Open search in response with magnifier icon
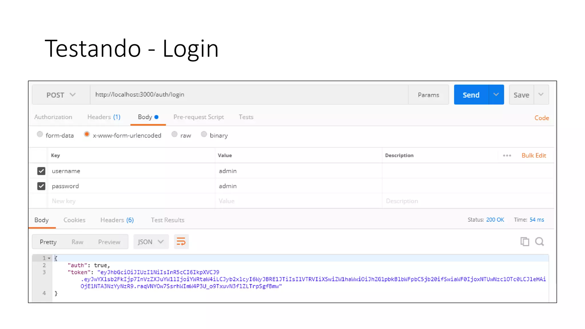This screenshot has height=329, width=585. (539, 242)
